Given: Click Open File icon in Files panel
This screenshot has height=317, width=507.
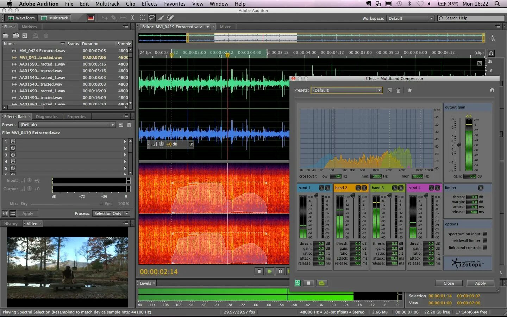Looking at the screenshot, I should pyautogui.click(x=6, y=36).
